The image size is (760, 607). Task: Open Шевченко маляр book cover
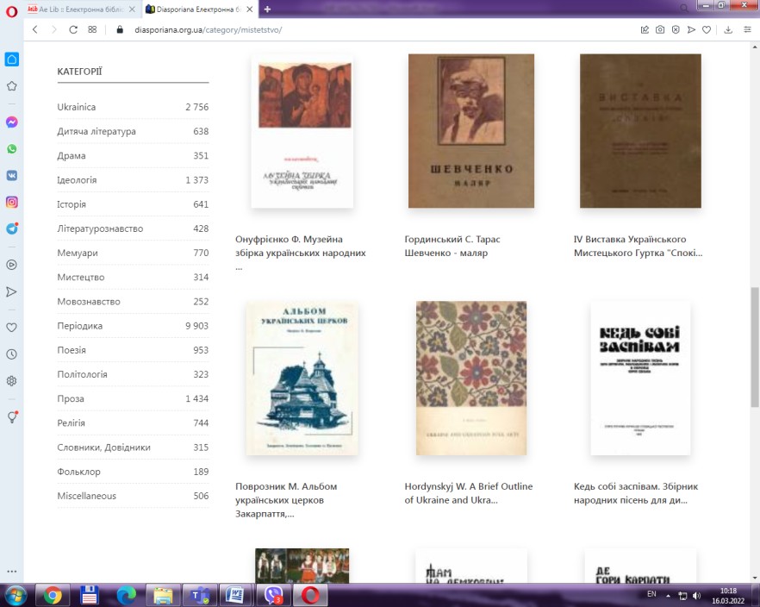coord(471,131)
